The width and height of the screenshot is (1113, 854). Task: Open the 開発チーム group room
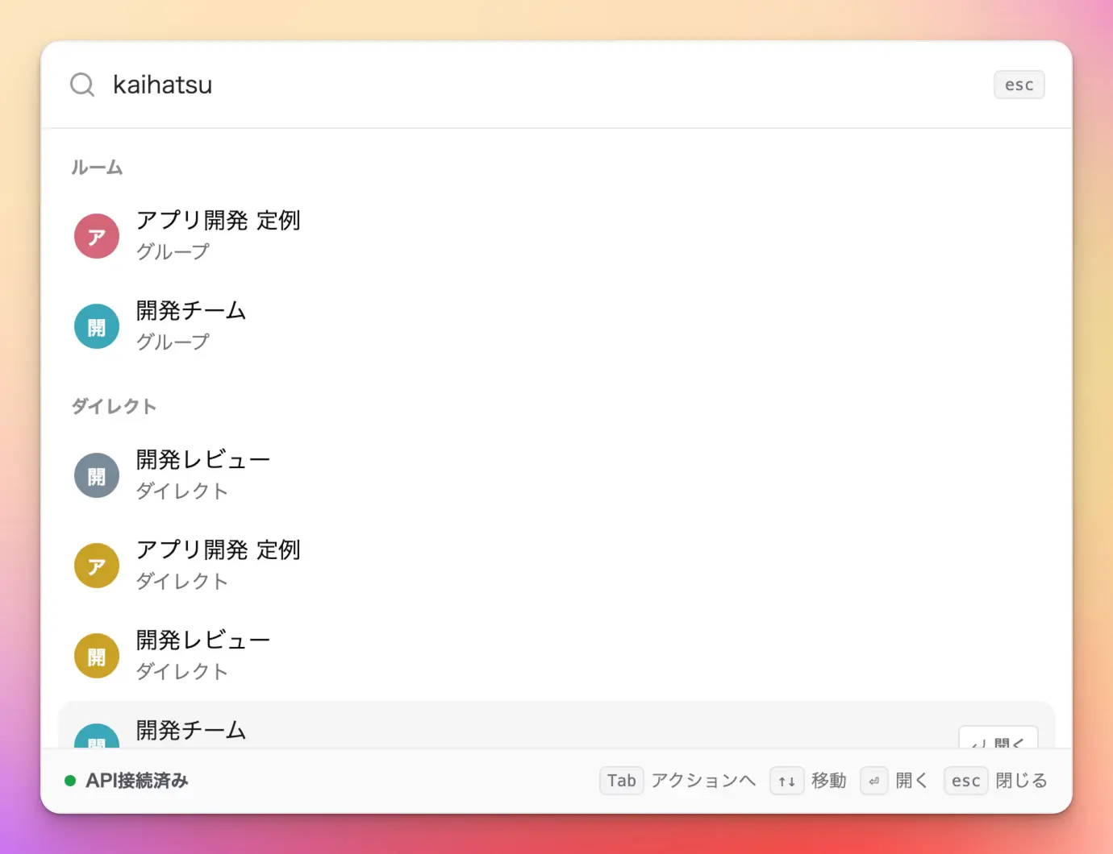pyautogui.click(x=556, y=326)
